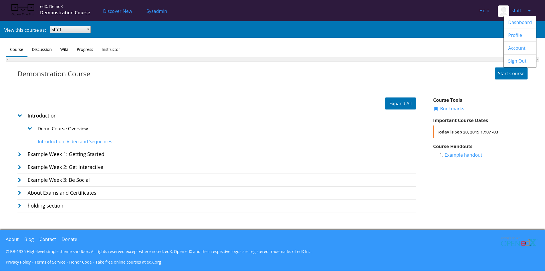
Task: Click Sign Out in the user menu
Action: tap(520, 61)
